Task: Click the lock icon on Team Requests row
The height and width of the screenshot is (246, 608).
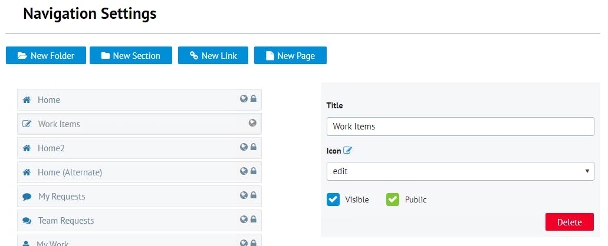Action: pos(254,220)
